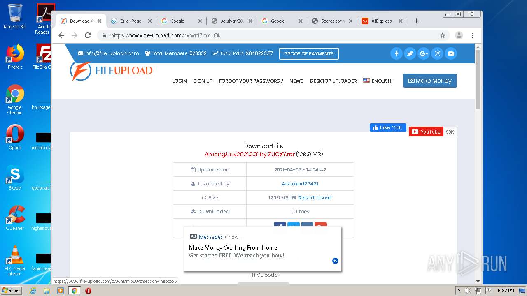Switch to Error Page tab
The image size is (527, 296).
(x=131, y=21)
